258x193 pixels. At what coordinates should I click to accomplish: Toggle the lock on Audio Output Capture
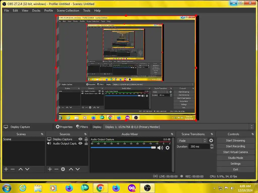pyautogui.click(x=86, y=143)
